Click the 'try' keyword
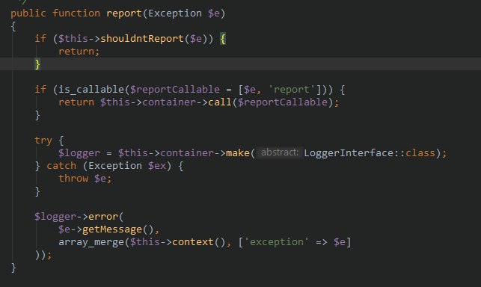481x287 pixels. [43, 141]
